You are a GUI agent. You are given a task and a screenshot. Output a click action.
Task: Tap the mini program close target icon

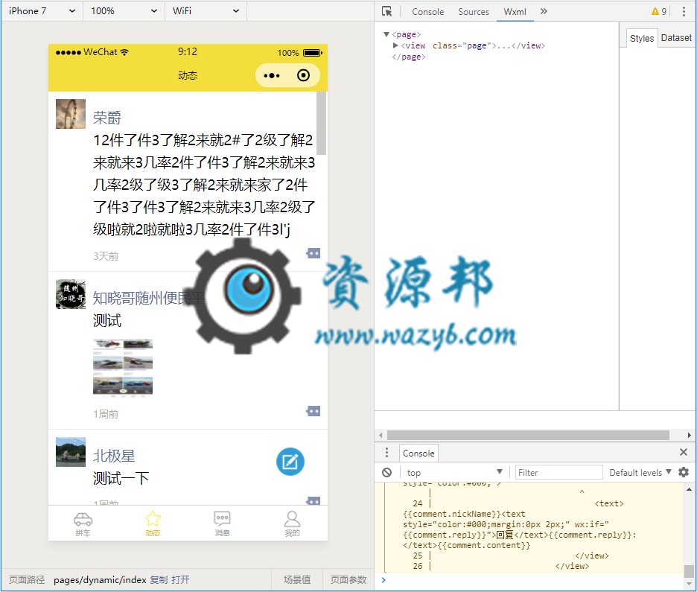(304, 75)
